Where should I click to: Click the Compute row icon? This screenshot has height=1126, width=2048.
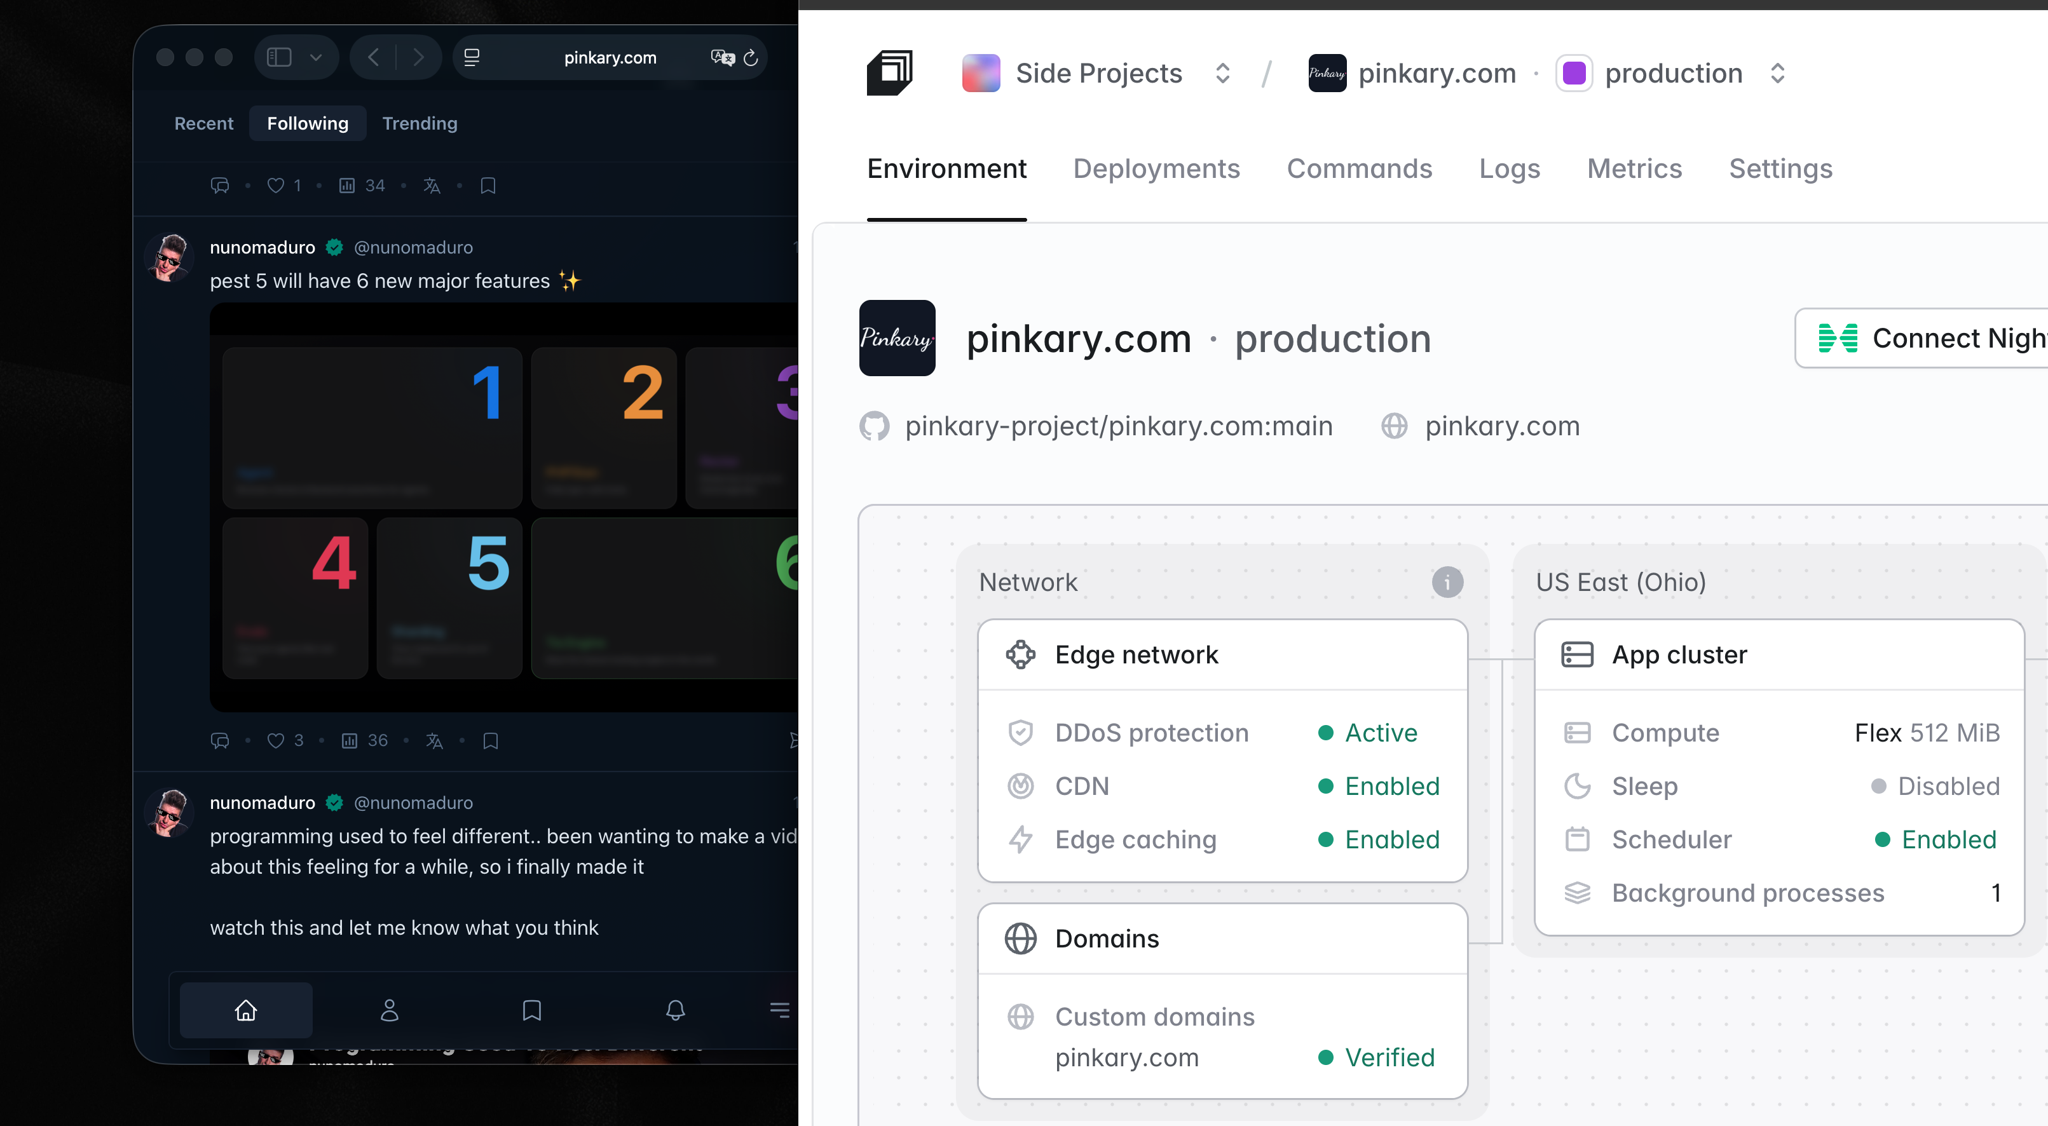pos(1578,733)
